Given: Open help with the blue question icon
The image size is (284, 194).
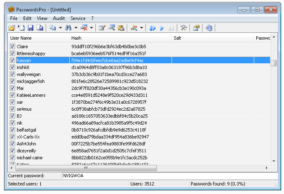Looking at the screenshot, I should point(209,28).
